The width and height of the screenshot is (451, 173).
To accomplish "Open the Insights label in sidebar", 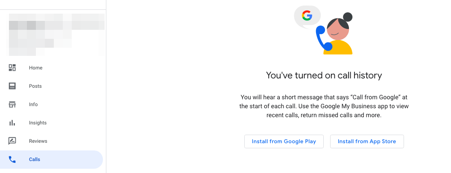I will [38, 123].
